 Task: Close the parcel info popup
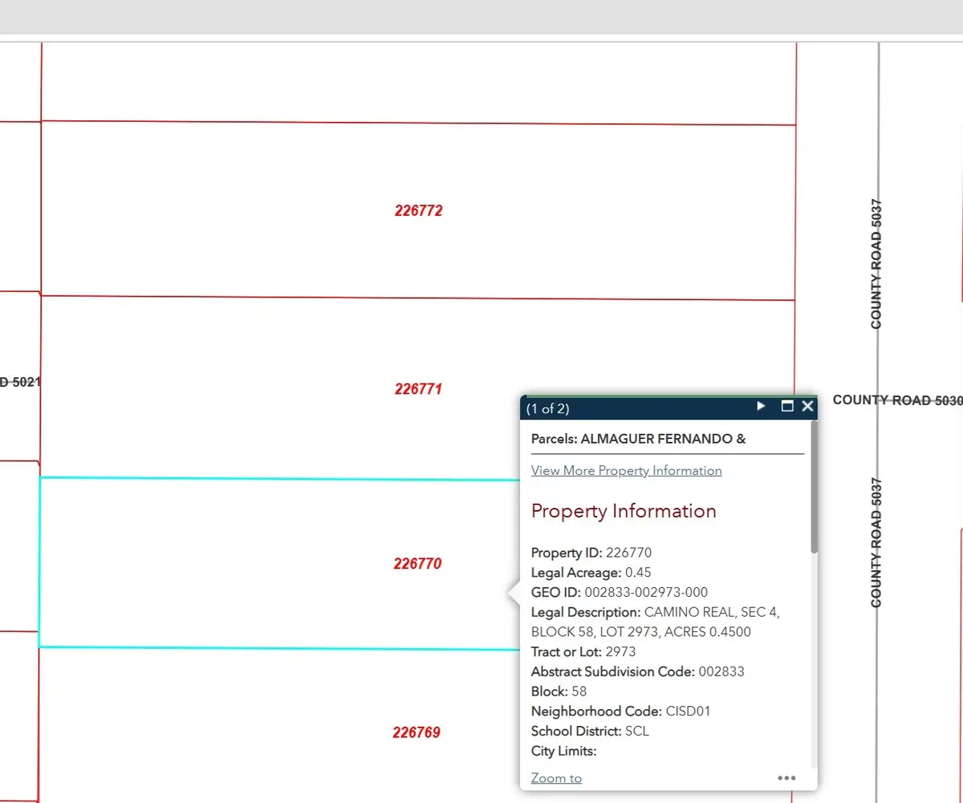click(807, 407)
